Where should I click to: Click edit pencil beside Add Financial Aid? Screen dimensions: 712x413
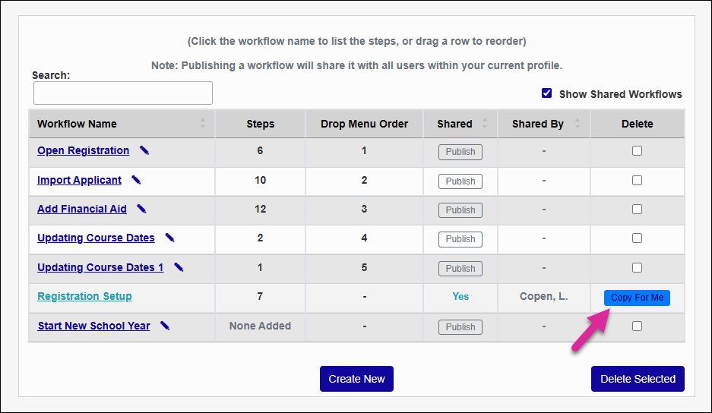141,209
